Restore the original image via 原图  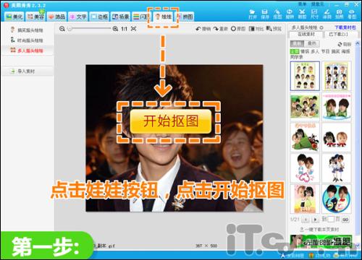tap(238, 29)
